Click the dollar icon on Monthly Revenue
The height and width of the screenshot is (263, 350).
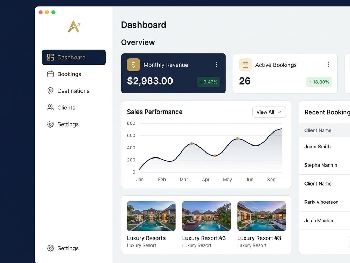coord(133,65)
